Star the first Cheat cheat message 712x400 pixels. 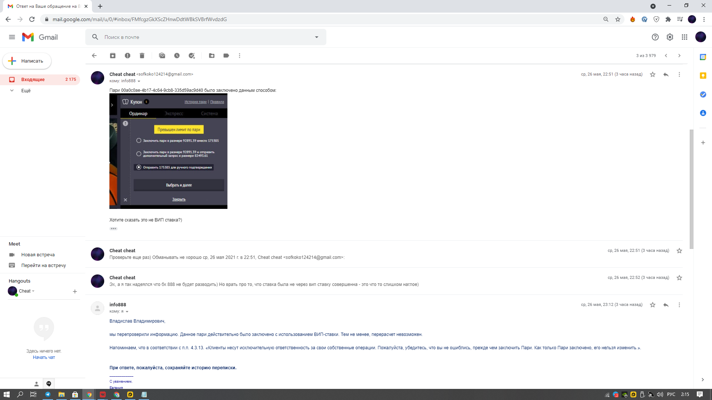(653, 74)
